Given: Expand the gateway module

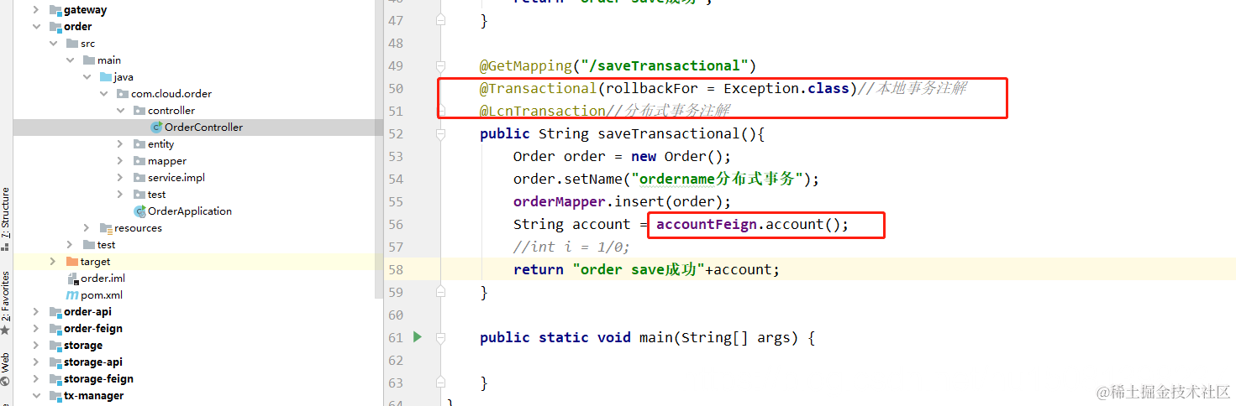Looking at the screenshot, I should click(36, 10).
